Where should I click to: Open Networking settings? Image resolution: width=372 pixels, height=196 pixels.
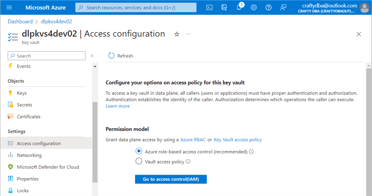click(x=29, y=155)
